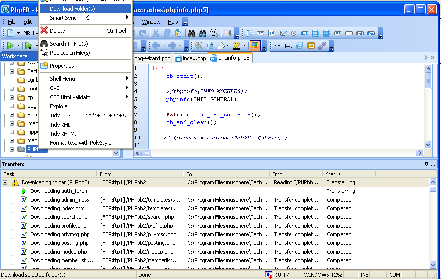Select Delete in the context menu
The height and width of the screenshot is (279, 441).
coord(86,31)
